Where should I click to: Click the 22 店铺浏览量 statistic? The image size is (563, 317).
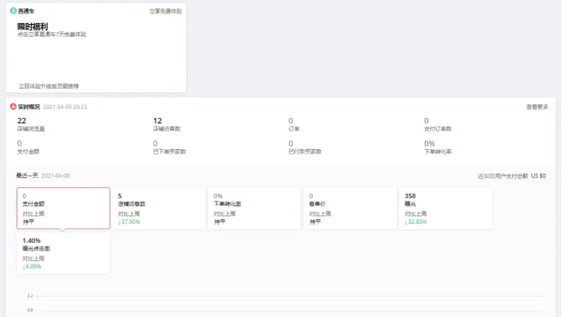[31, 124]
